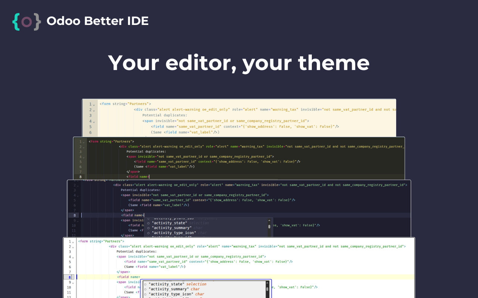Pick "activity_type_icon" char suggestion in white editor

(x=204, y=294)
